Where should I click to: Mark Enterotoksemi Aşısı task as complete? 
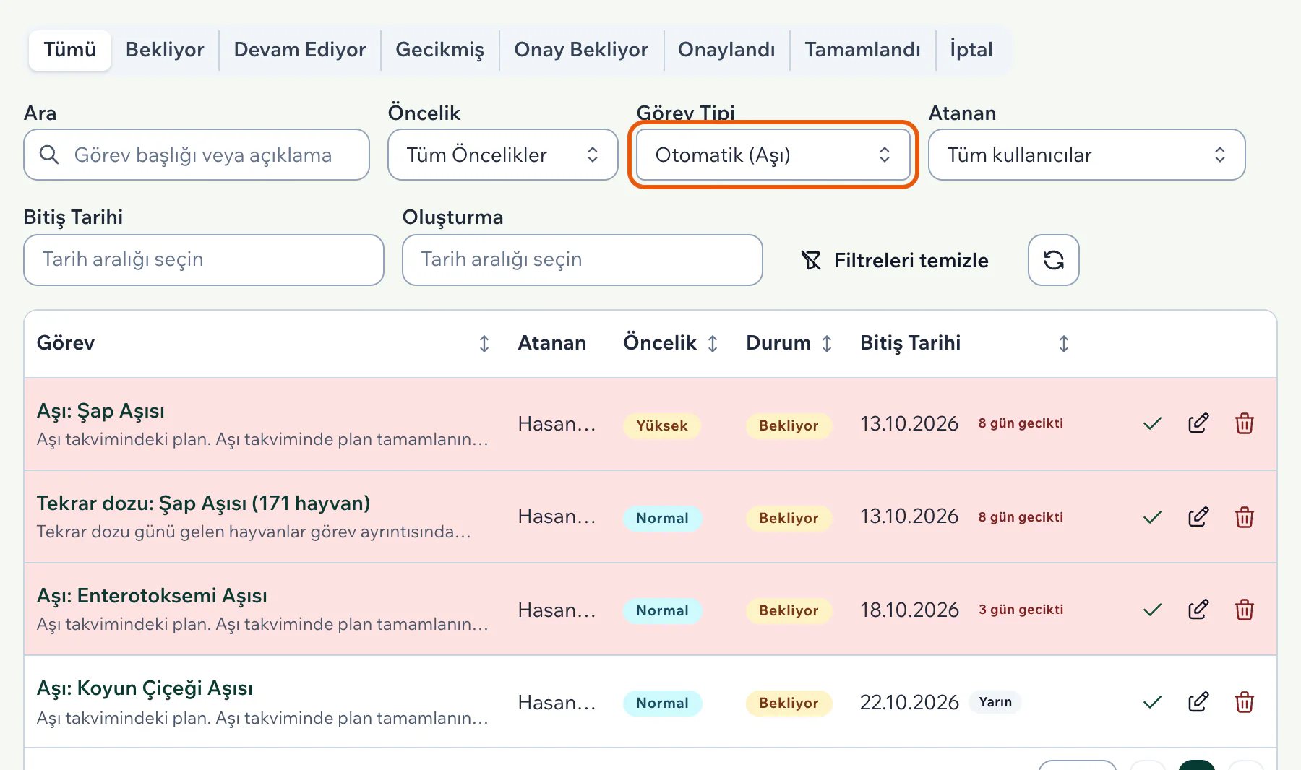coord(1152,610)
